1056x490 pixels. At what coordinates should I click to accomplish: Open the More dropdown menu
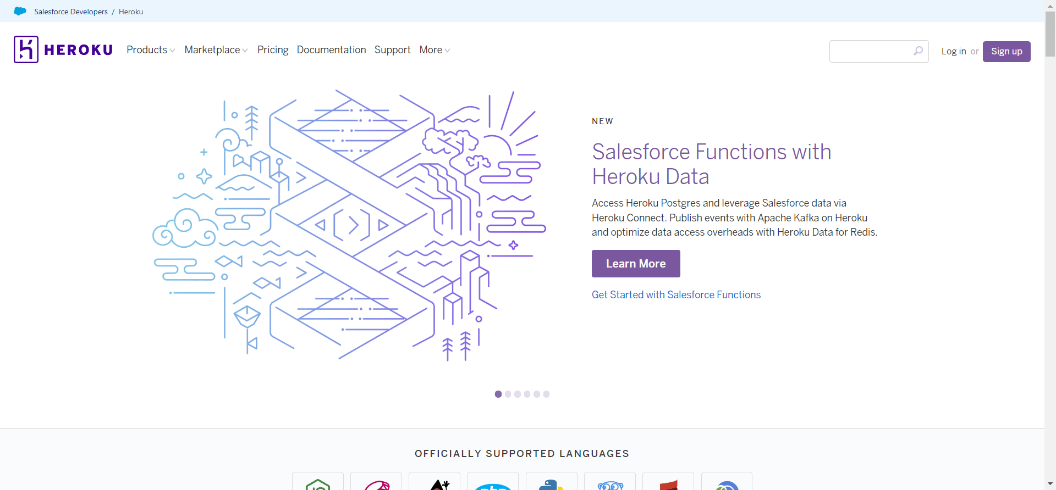[435, 50]
